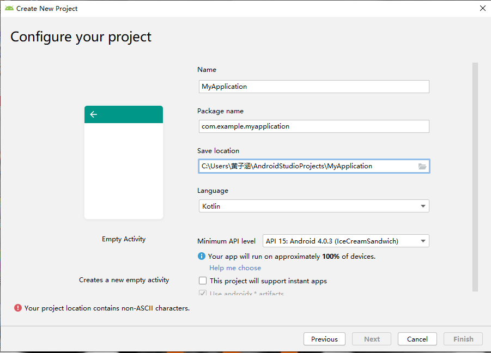Screen dimensions: 491x353
Task: Click the Previous button
Action: [324, 339]
